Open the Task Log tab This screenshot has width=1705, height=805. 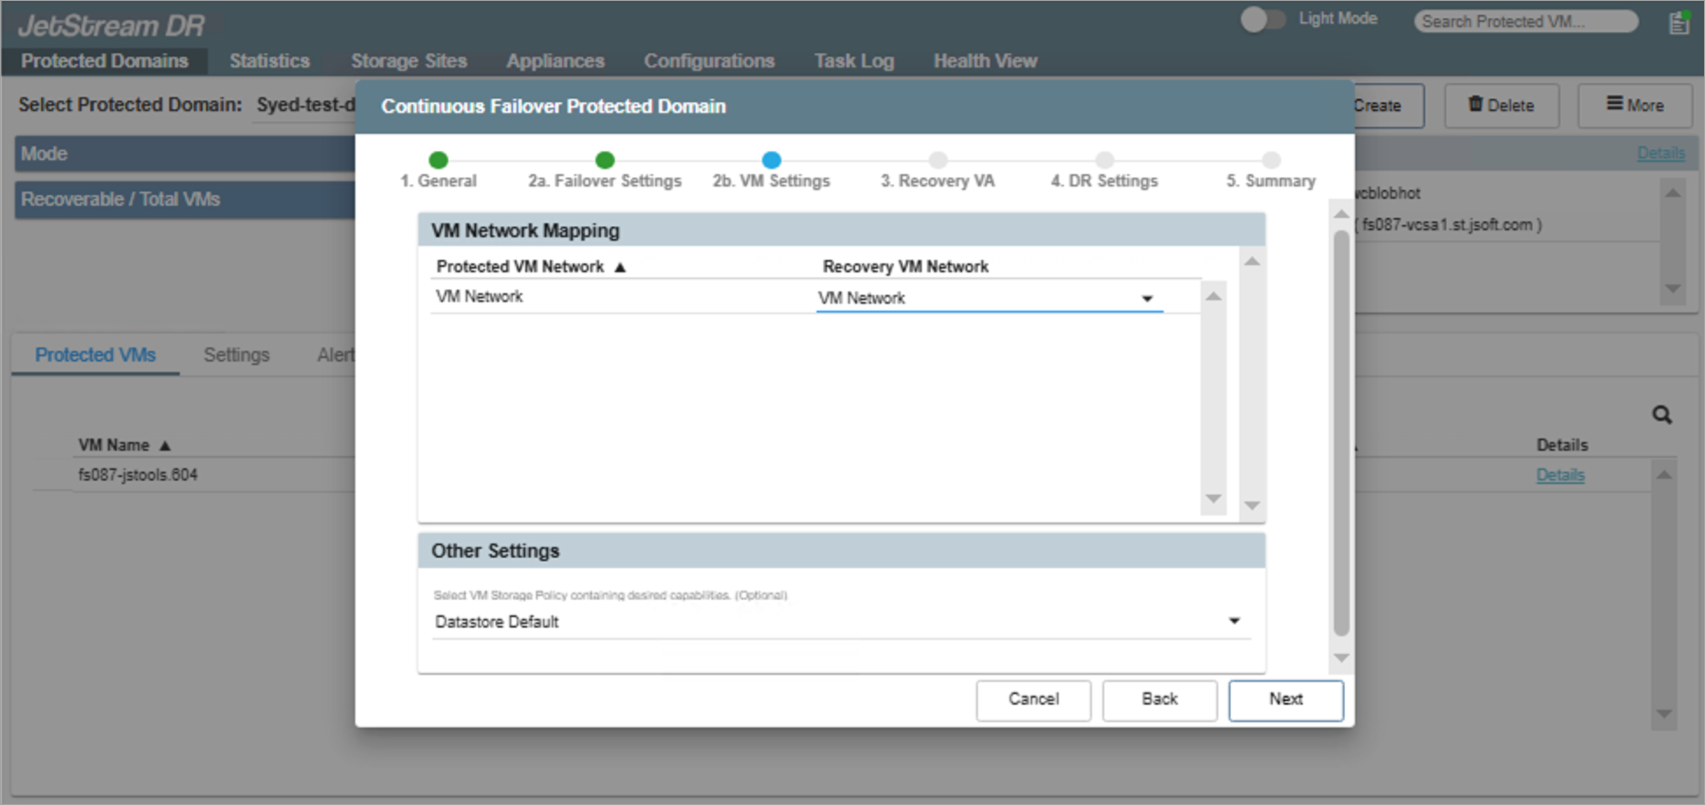pyautogui.click(x=853, y=61)
